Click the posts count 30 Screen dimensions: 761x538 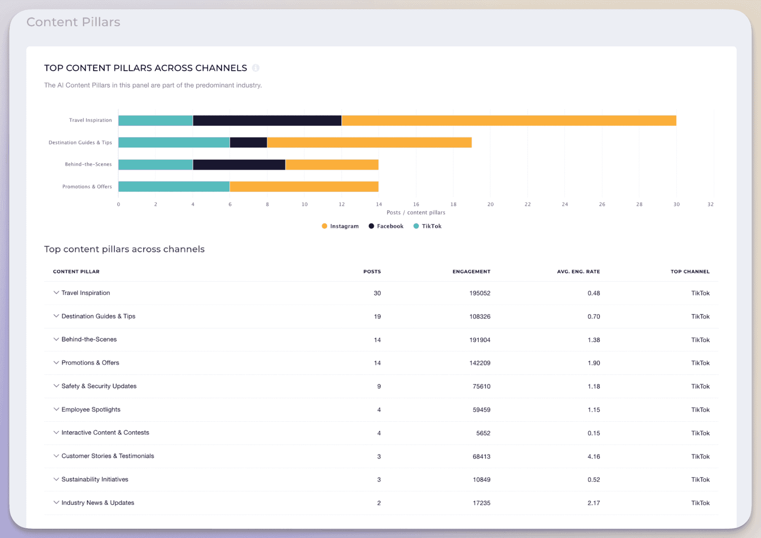[377, 293]
